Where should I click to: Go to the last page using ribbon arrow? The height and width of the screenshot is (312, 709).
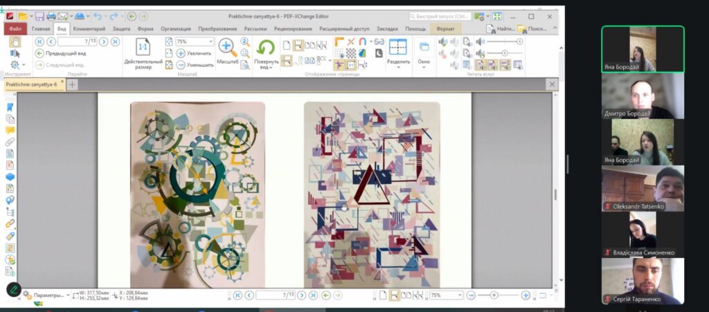[115, 42]
